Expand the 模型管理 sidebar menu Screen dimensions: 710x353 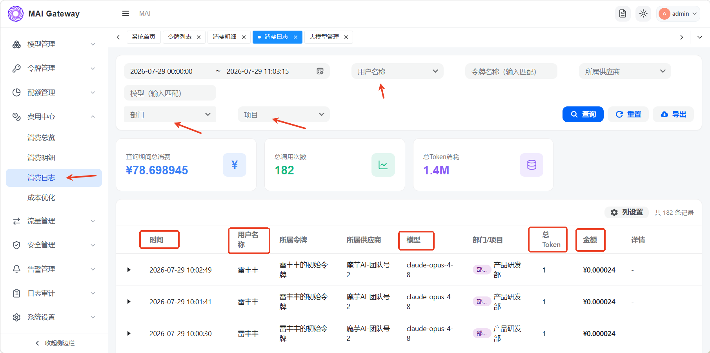click(x=54, y=44)
